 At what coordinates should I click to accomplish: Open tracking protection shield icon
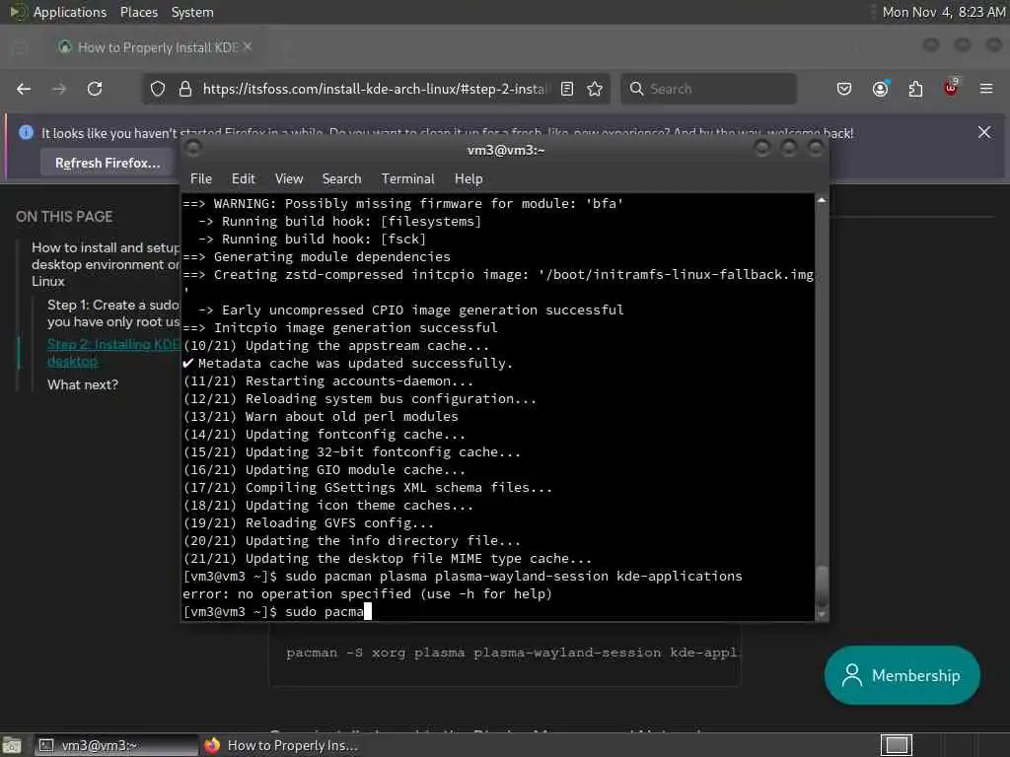coord(158,89)
